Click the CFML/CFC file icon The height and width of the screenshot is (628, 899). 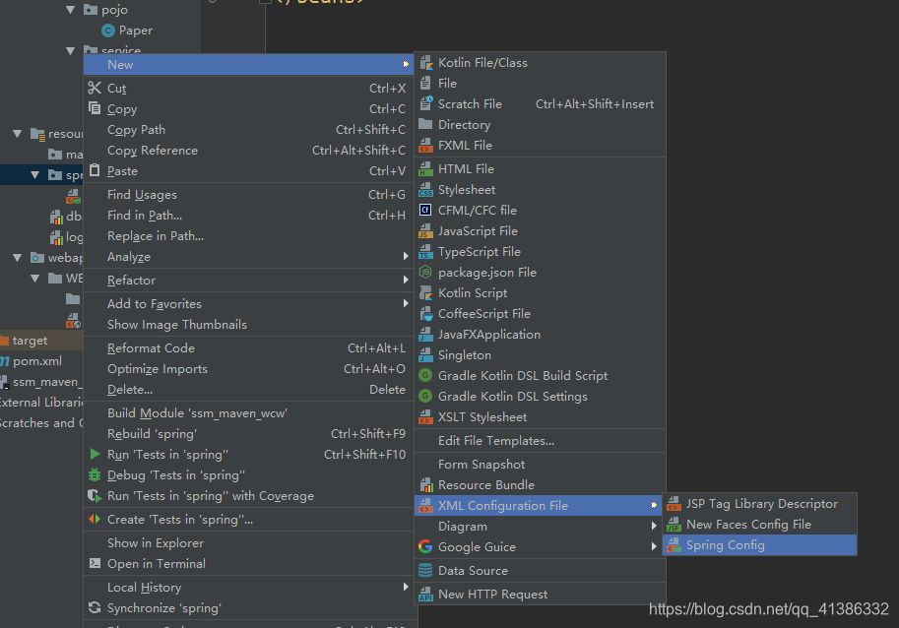point(425,211)
